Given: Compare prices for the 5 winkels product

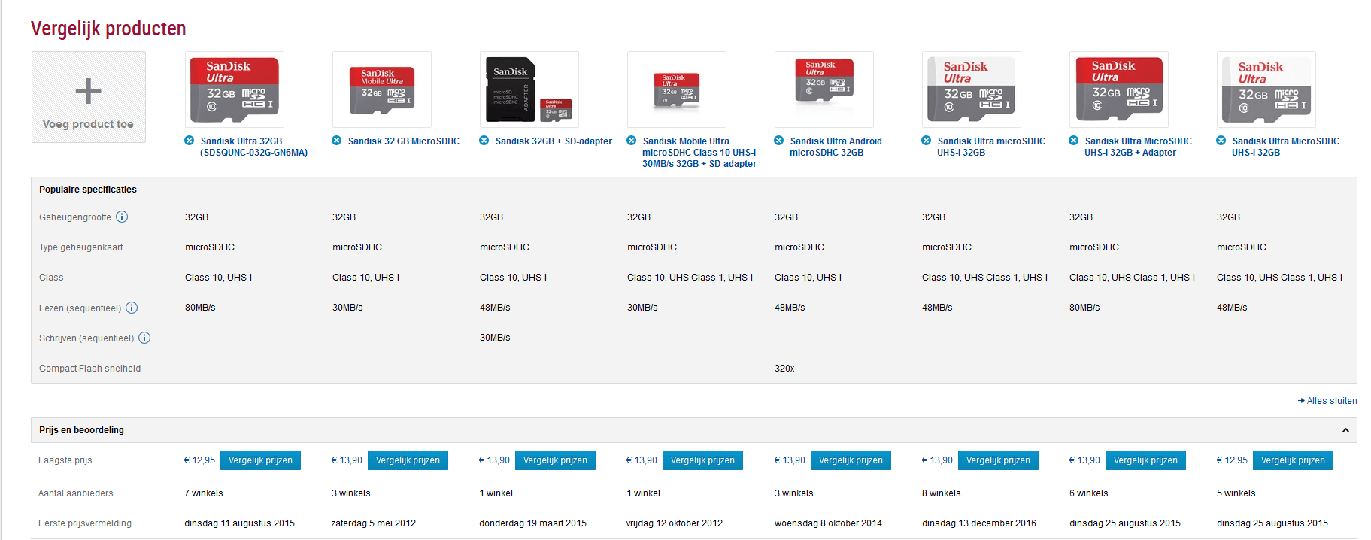Looking at the screenshot, I should click(1293, 460).
